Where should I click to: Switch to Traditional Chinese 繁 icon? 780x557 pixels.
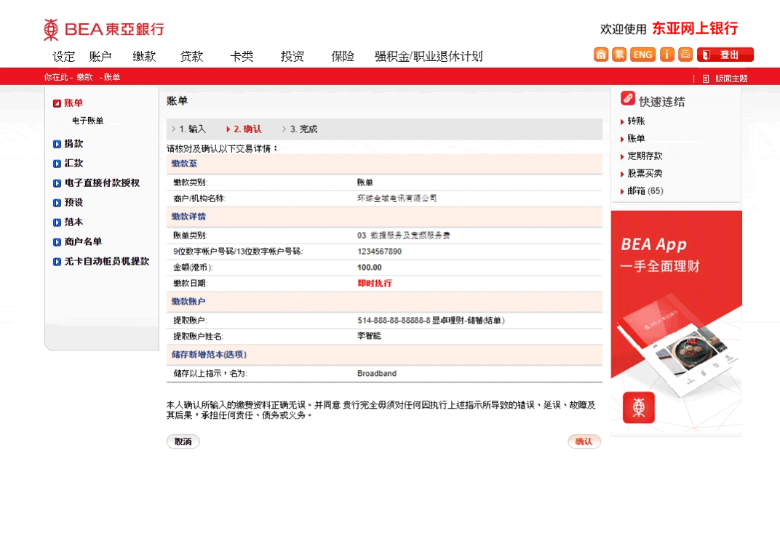[x=618, y=55]
